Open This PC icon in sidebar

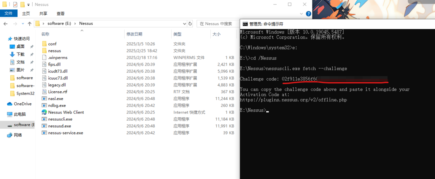[9, 114]
